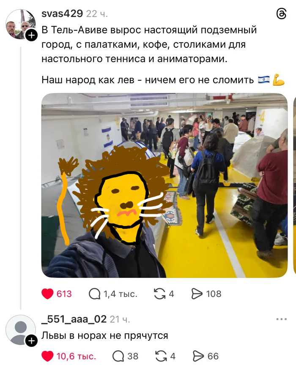View svas429 profile picture
This screenshot has width=296, height=370.
(21, 24)
